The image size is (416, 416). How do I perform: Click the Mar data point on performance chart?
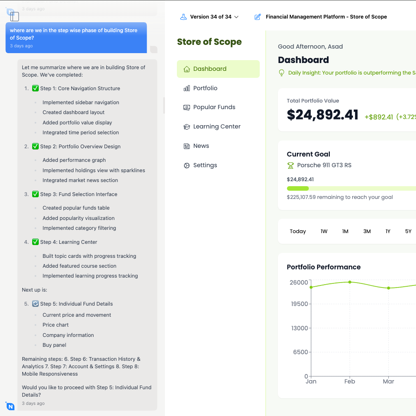389,288
